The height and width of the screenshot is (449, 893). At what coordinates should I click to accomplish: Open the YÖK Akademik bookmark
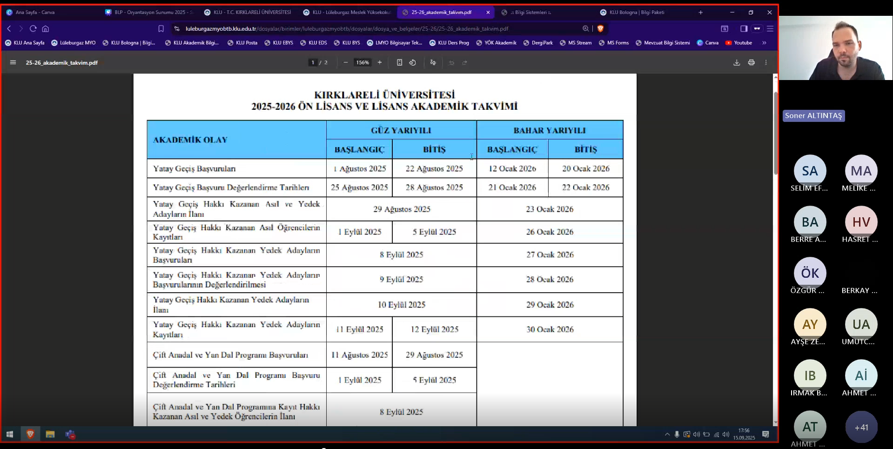[496, 43]
